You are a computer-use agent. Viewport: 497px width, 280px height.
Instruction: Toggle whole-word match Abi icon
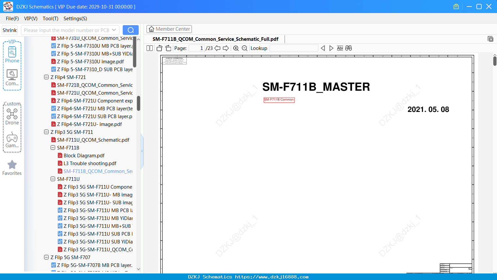pos(340,48)
